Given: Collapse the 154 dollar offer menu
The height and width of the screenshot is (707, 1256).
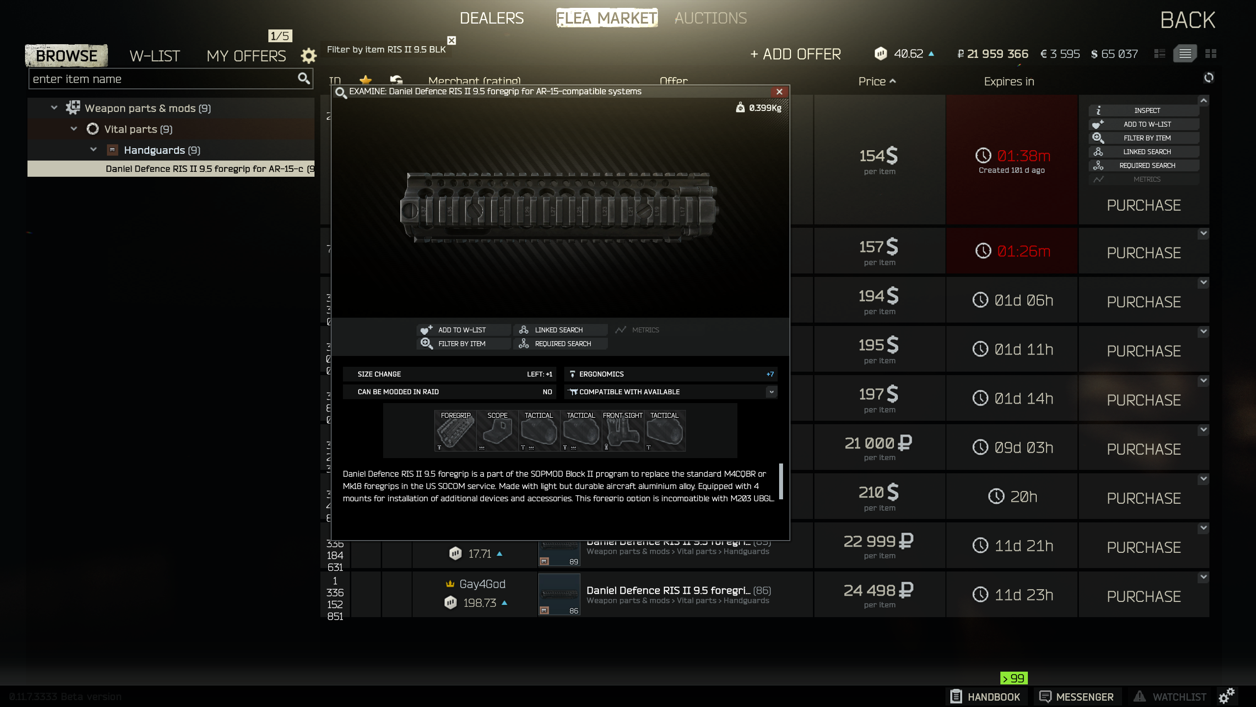Looking at the screenshot, I should pos(1204,101).
